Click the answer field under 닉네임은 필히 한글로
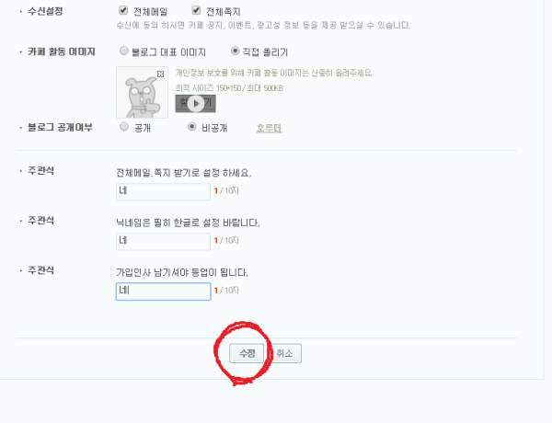The width and height of the screenshot is (552, 423). [164, 242]
